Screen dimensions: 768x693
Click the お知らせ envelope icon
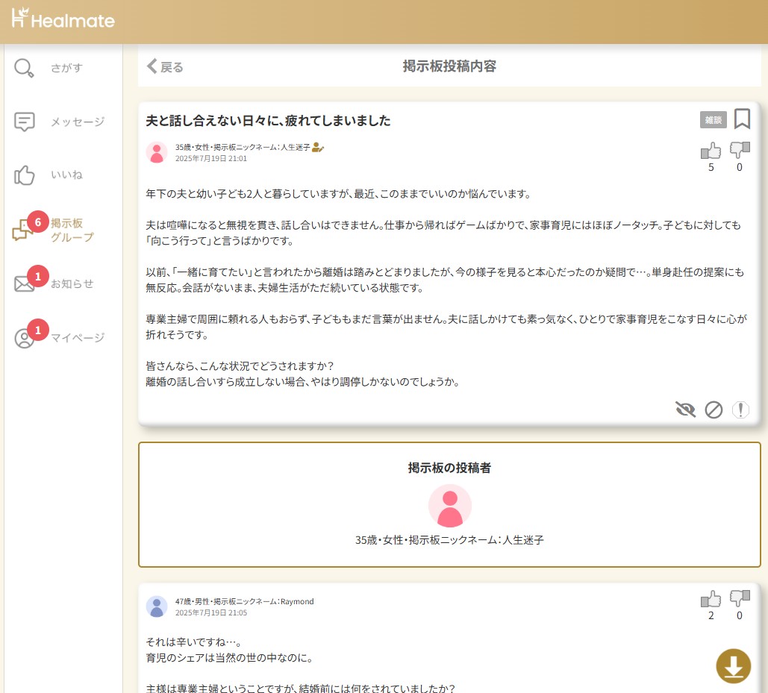pyautogui.click(x=25, y=284)
